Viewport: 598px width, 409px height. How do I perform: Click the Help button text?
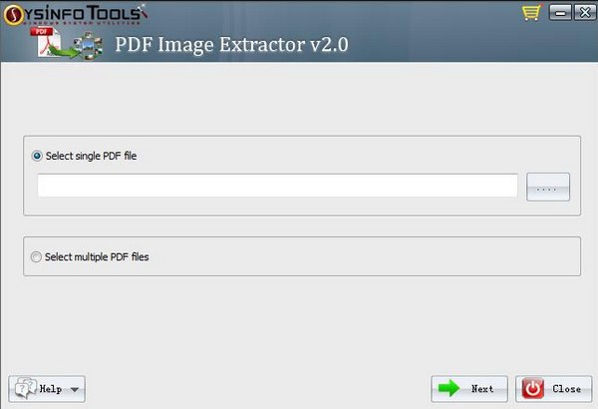click(51, 389)
